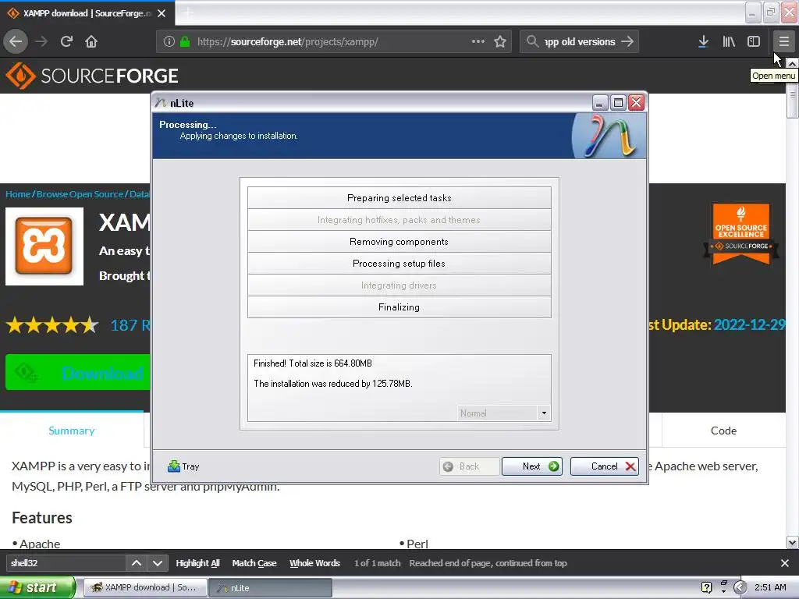Open the Library icon in Firefox toolbar
Viewport: 799px width, 599px height.
tap(729, 42)
